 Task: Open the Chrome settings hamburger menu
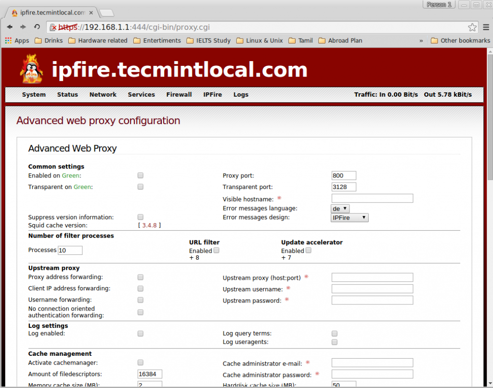point(486,27)
